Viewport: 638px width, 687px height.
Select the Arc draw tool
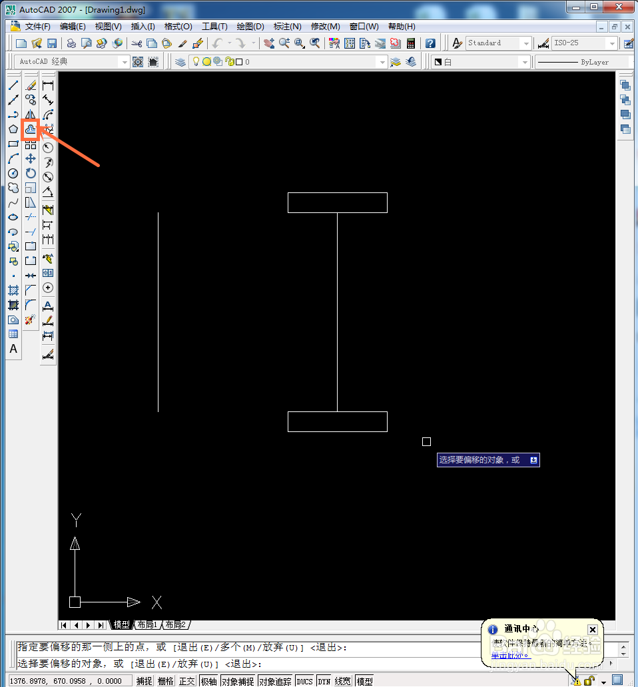pos(13,158)
